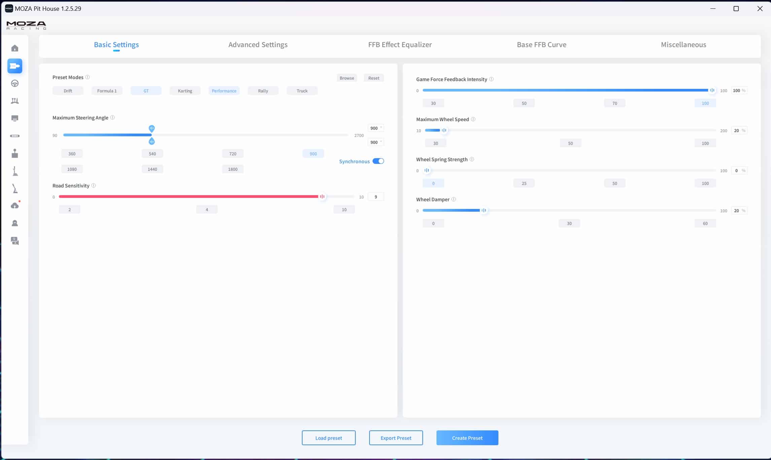Viewport: 771px width, 460px height.
Task: Click the upper 900 steering angle stepper
Action: pos(376,128)
